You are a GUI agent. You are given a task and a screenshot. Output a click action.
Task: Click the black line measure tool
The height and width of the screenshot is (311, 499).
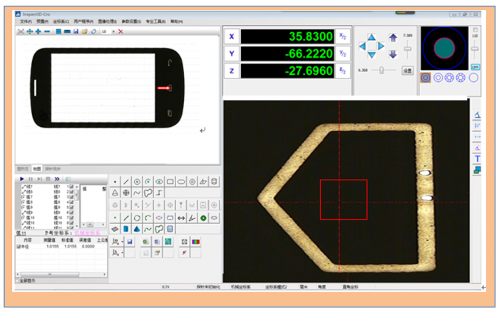point(126,182)
